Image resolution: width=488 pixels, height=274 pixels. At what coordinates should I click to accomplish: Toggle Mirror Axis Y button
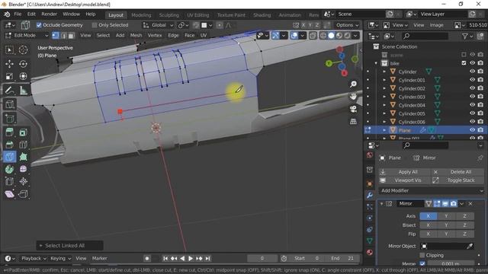click(446, 216)
